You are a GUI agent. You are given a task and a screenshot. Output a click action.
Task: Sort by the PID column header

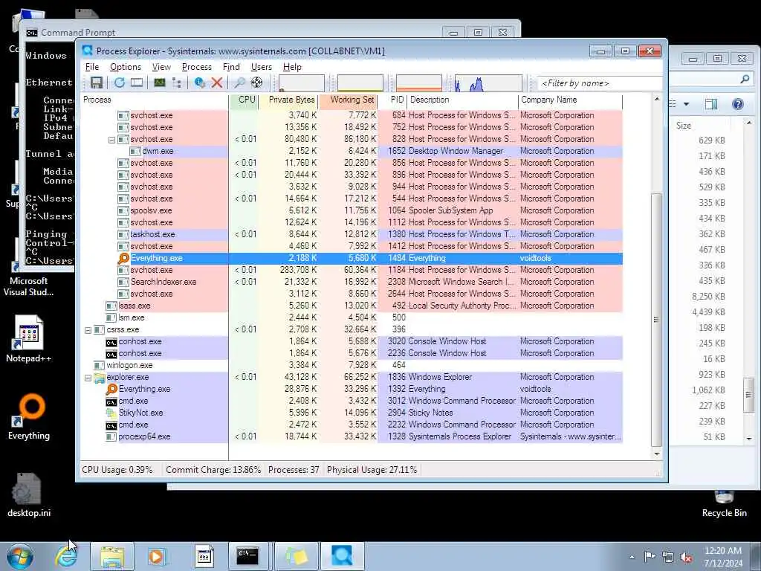click(392, 100)
